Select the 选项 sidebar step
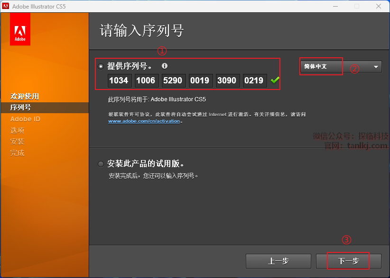The width and height of the screenshot is (390, 278). [17, 130]
